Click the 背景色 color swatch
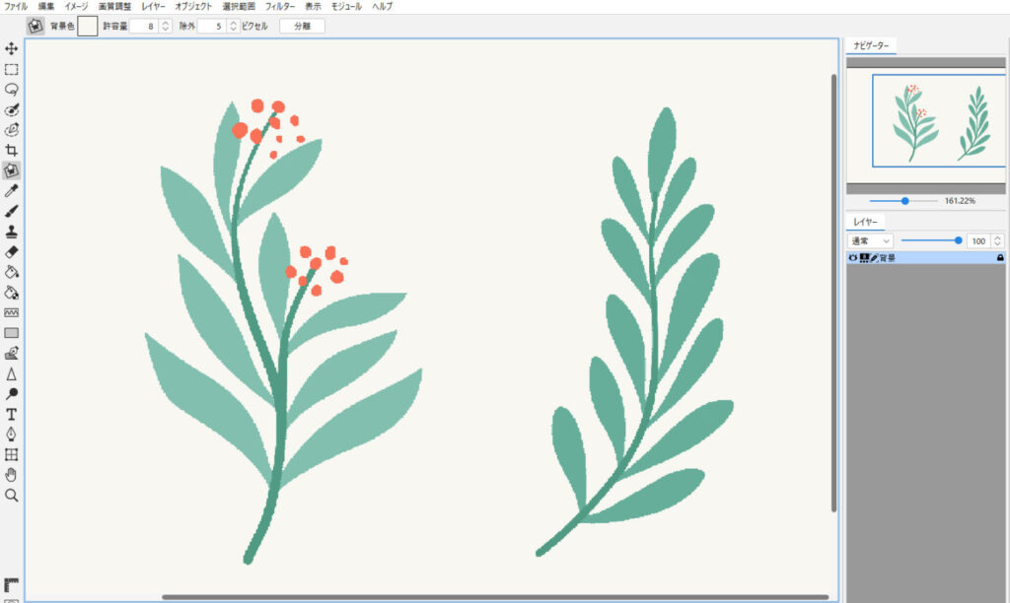Image resolution: width=1010 pixels, height=603 pixels. (88, 26)
